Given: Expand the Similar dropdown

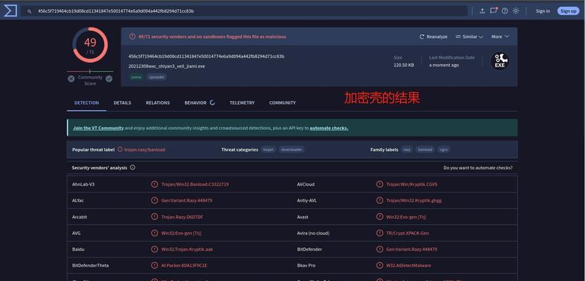Looking at the screenshot, I should (469, 37).
